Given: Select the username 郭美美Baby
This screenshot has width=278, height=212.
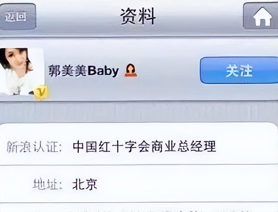Looking at the screenshot, I should point(84,71).
